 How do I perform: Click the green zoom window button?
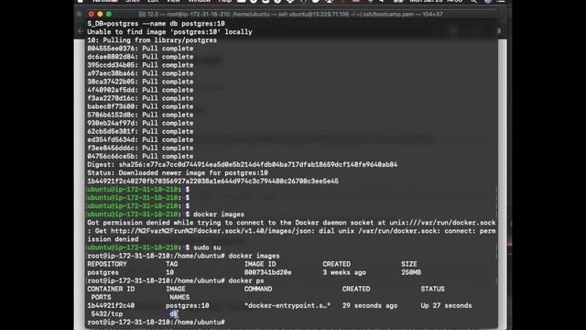point(109,14)
